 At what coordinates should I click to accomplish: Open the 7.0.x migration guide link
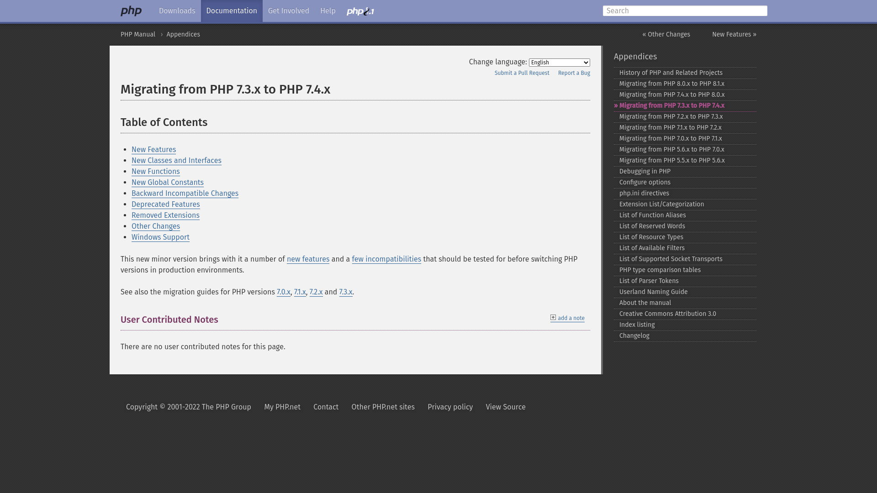284,292
